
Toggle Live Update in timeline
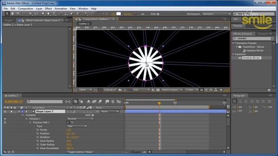(x=75, y=101)
